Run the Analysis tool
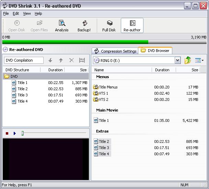Image resolution: width=209 pixels, height=189 pixels. click(x=62, y=26)
